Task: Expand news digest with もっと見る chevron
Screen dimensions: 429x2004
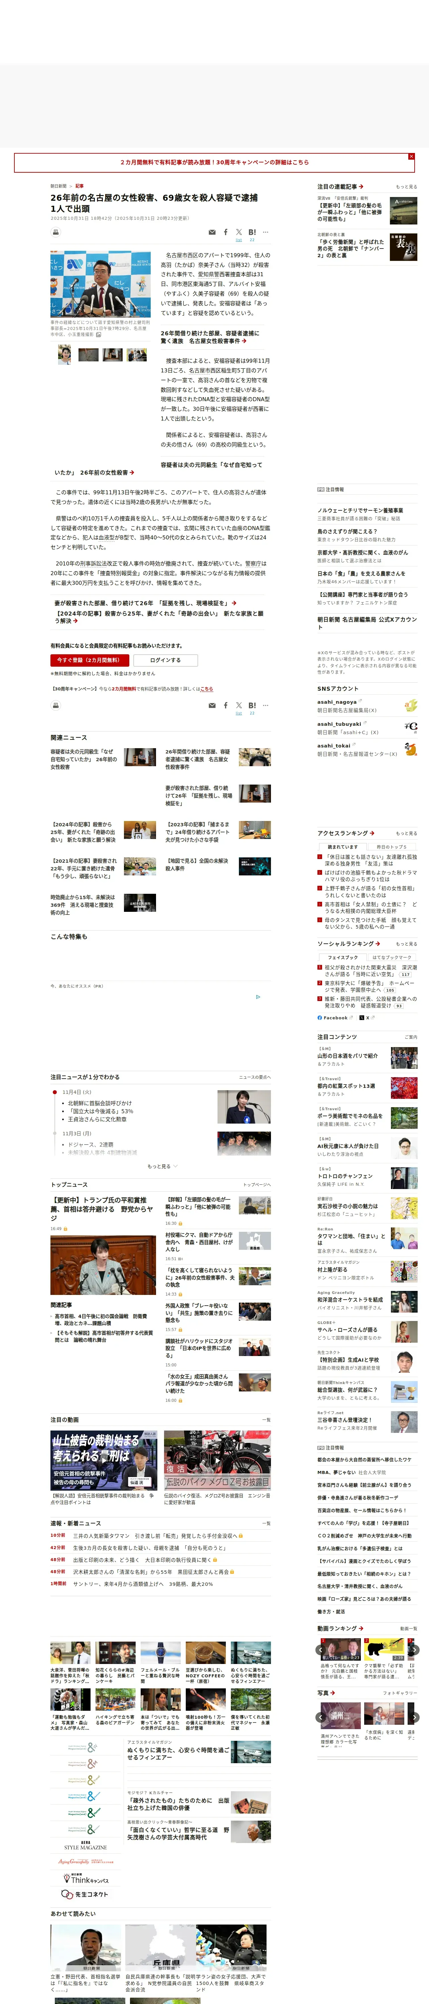Action: click(x=162, y=1166)
